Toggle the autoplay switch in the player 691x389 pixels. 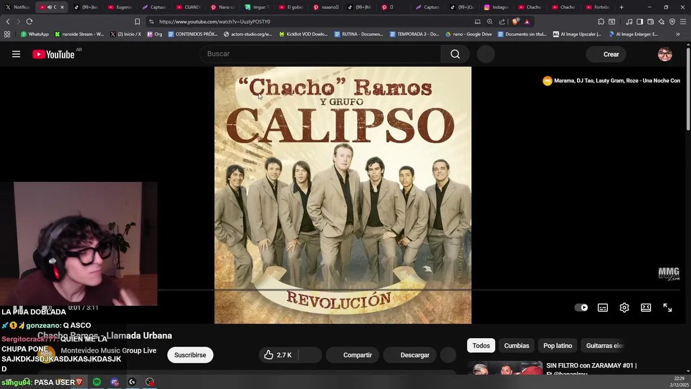click(581, 307)
